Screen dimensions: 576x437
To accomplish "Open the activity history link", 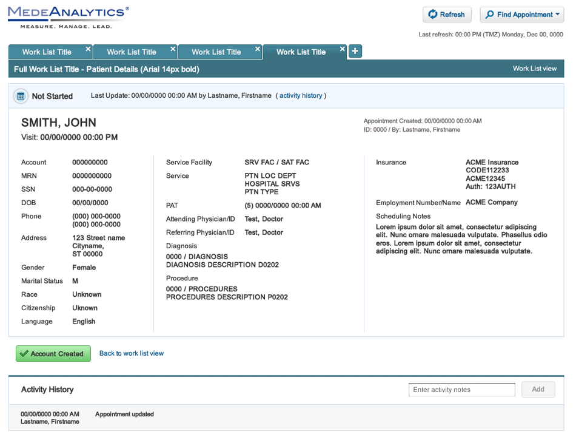I will coord(301,96).
